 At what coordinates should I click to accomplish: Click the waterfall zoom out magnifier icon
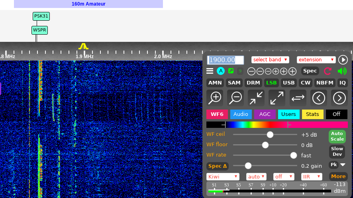pos(235,98)
